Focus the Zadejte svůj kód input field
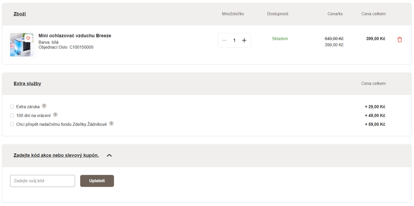This screenshot has height=206, width=414. tap(42, 181)
